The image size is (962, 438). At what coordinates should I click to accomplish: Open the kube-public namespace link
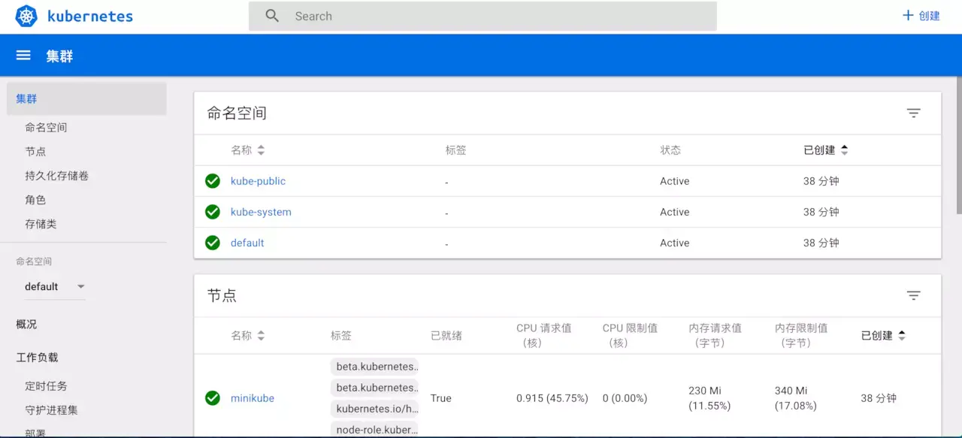point(258,181)
